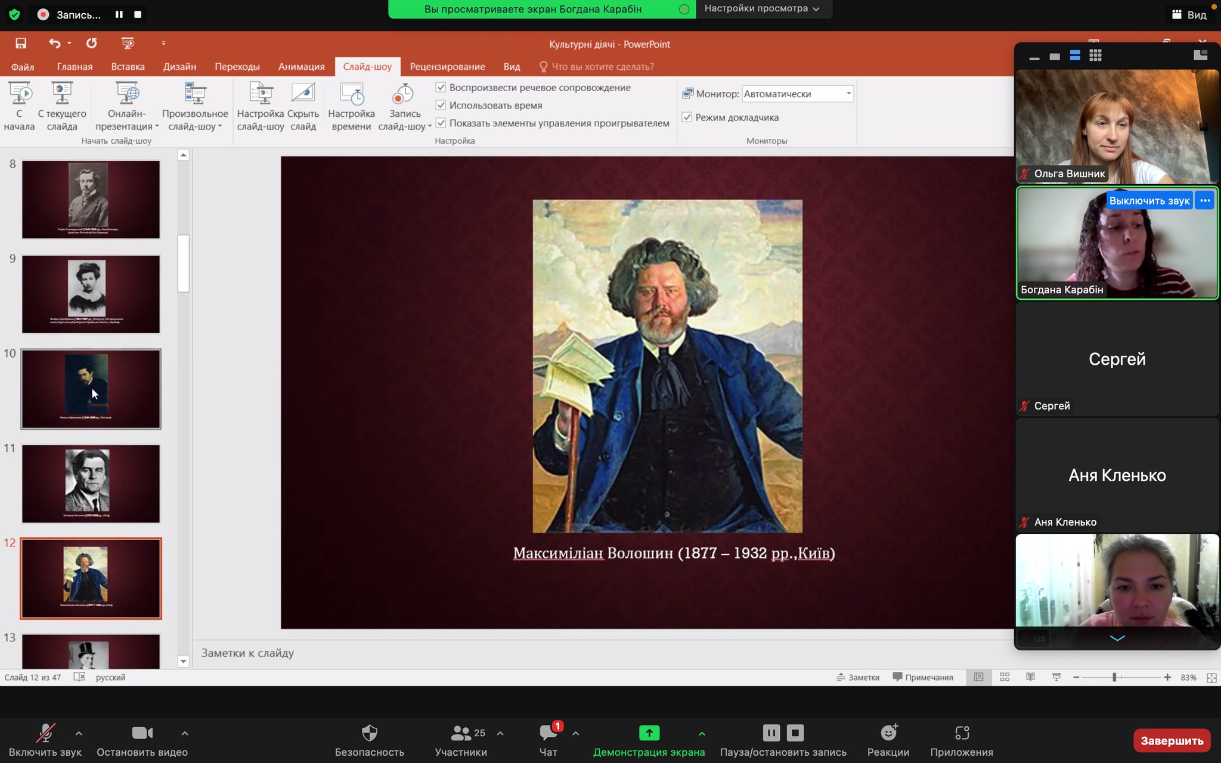This screenshot has width=1221, height=763.
Task: Open Zoom Вид view menu
Action: [1189, 15]
